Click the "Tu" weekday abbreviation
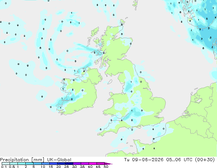217x168 pixels. point(127,160)
